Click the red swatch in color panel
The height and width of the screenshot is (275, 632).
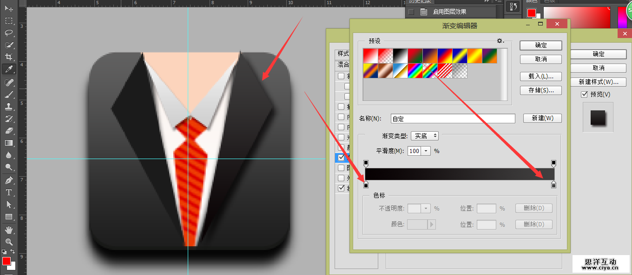(x=531, y=13)
